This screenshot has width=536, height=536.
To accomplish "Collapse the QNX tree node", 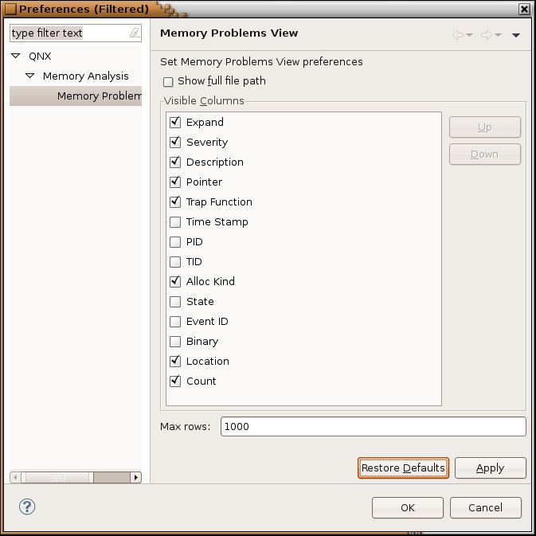I will tap(15, 57).
